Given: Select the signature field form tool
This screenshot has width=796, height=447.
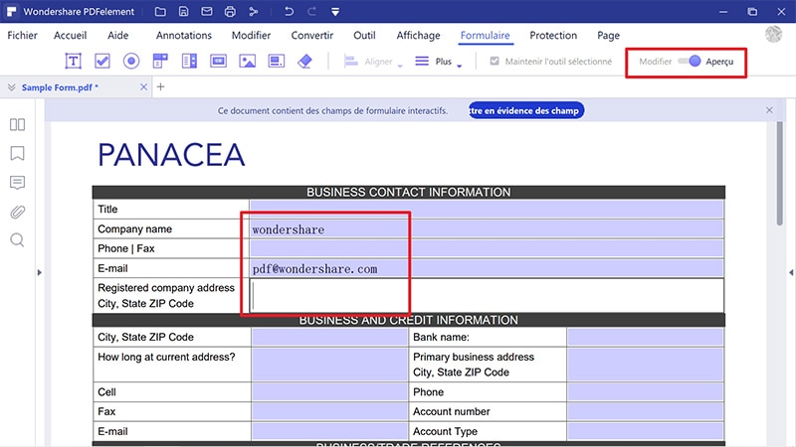Looking at the screenshot, I should [277, 61].
